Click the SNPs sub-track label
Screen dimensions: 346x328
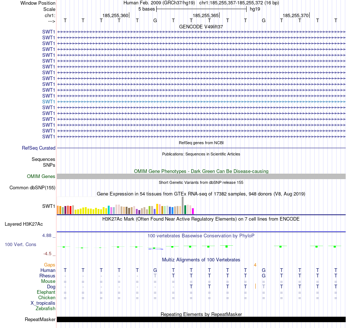pyautogui.click(x=49, y=165)
